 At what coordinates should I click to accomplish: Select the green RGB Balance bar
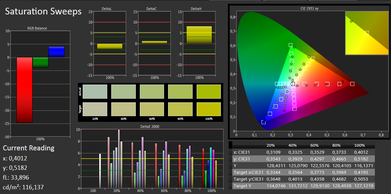[40, 62]
